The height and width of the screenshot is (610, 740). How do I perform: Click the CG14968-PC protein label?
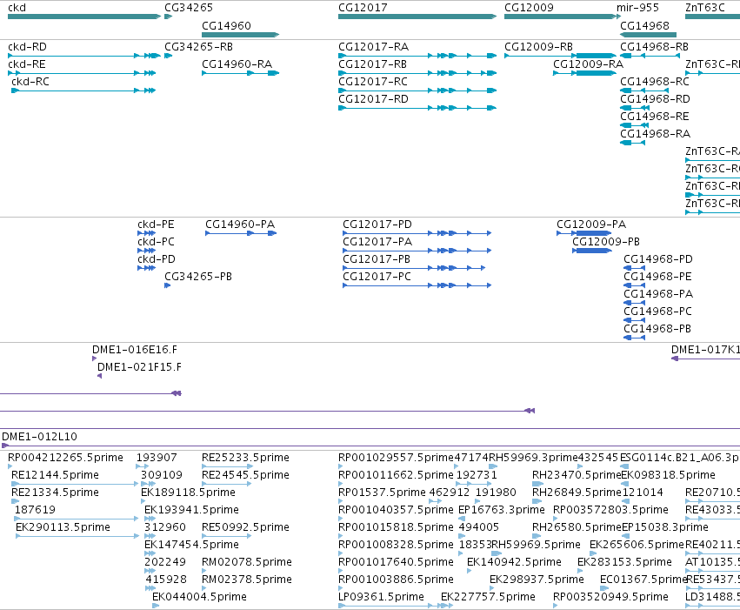click(657, 312)
